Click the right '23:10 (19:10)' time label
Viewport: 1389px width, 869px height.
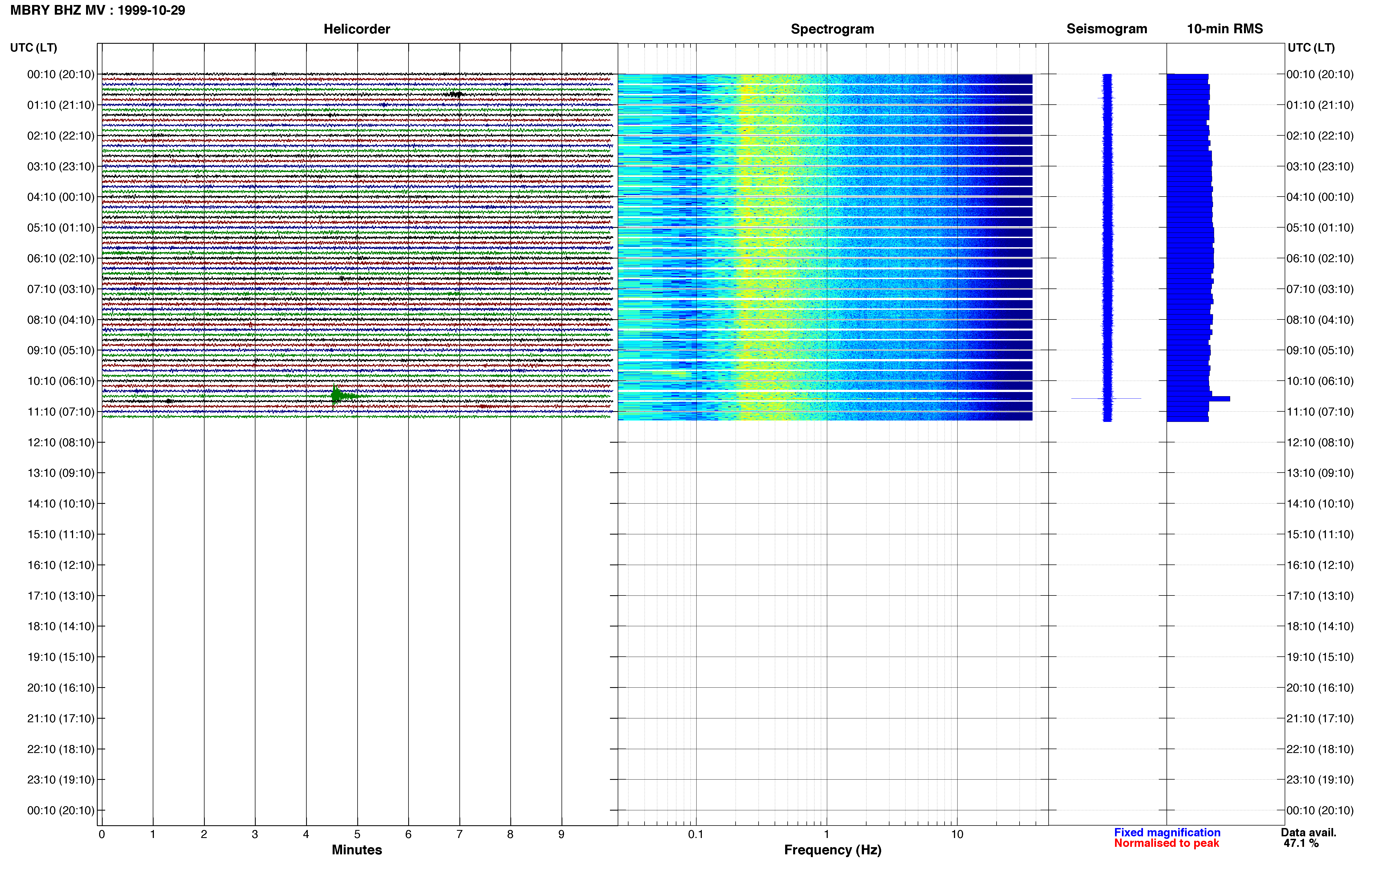coord(1320,779)
